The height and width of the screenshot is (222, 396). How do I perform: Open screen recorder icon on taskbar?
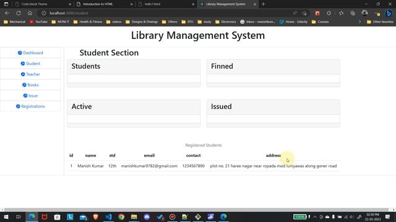[172, 216]
